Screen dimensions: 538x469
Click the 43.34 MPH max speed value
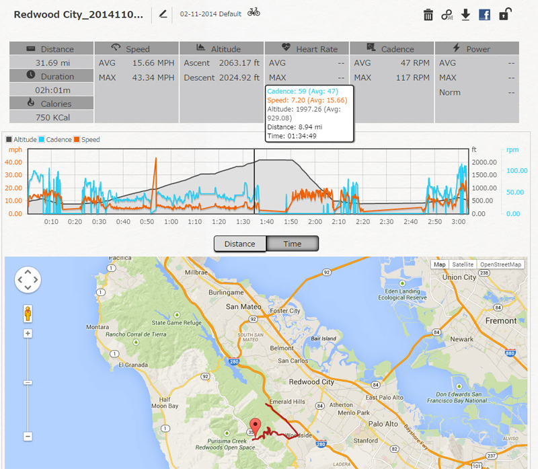click(x=153, y=78)
